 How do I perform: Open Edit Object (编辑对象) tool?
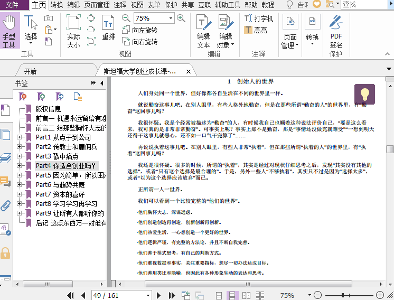(x=226, y=31)
